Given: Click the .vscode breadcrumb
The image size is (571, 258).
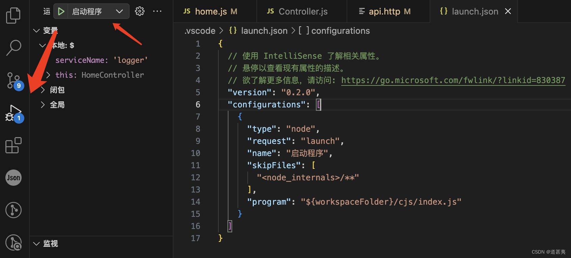Looking at the screenshot, I should (x=200, y=31).
